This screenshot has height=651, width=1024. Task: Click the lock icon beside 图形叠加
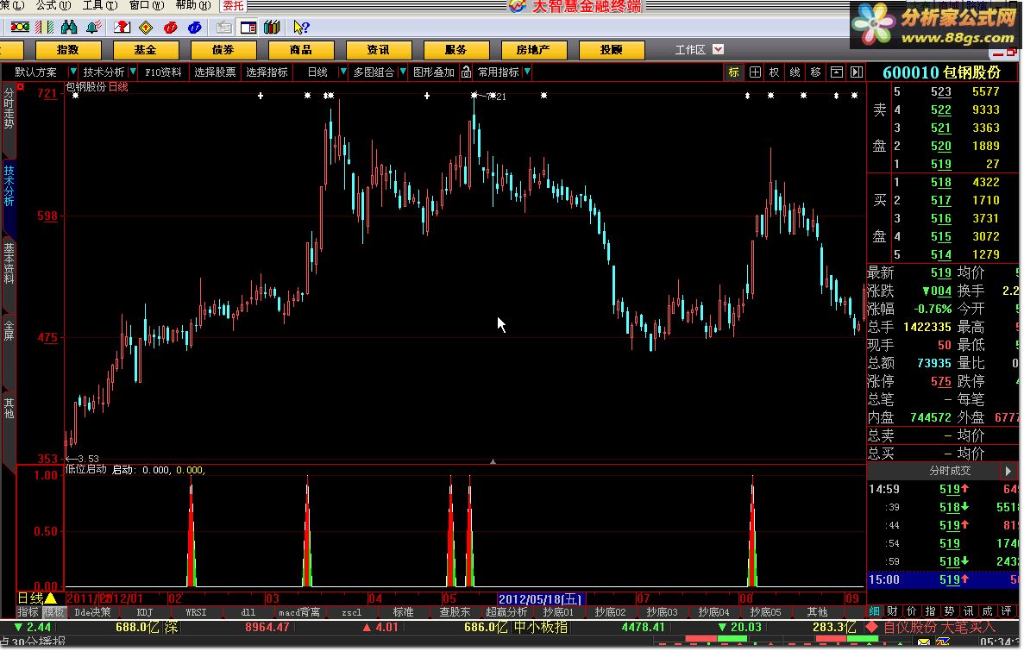pos(466,72)
